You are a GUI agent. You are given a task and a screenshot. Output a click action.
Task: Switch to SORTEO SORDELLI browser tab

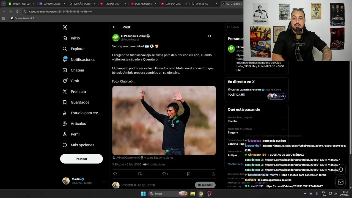[x=52, y=4]
